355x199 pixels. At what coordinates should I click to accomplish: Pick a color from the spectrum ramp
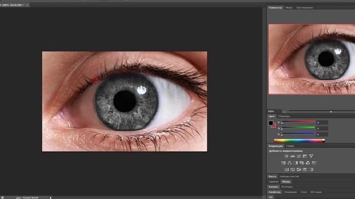coord(300,140)
